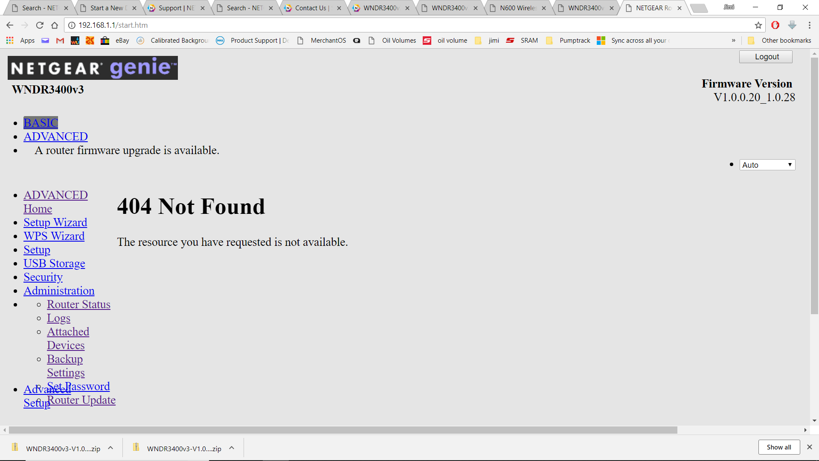Open the new tab button
Image resolution: width=819 pixels, height=461 pixels.
pyautogui.click(x=698, y=8)
